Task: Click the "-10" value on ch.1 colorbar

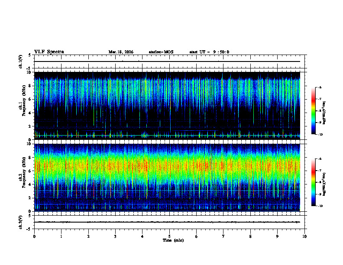Action: pos(320,135)
